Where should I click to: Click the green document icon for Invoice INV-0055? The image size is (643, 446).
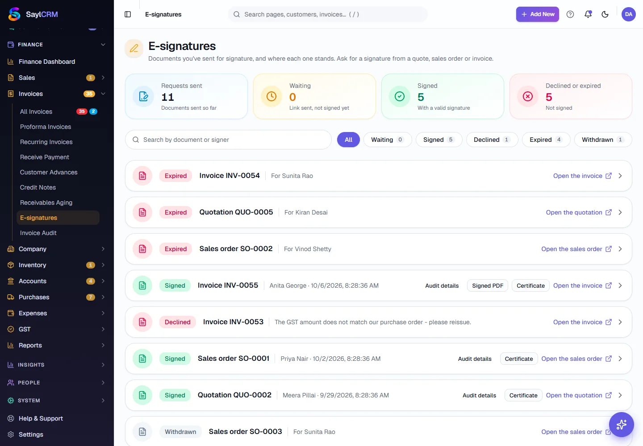142,285
